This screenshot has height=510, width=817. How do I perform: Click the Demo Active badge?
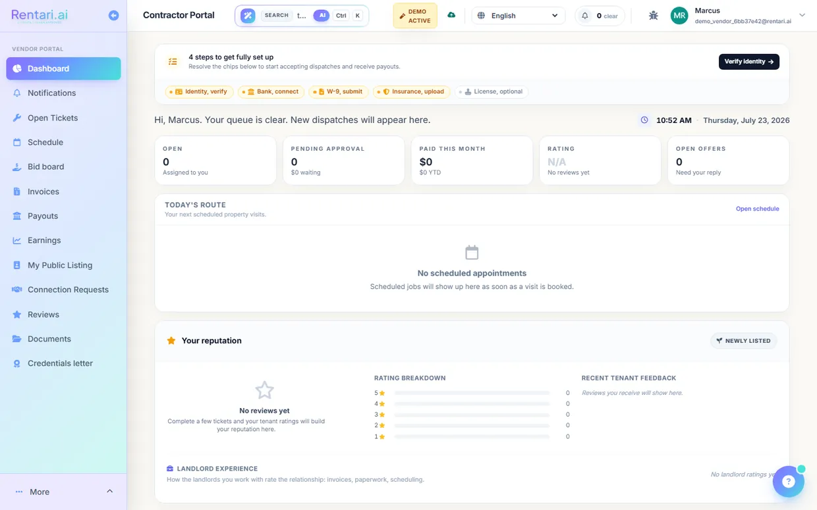coord(415,16)
